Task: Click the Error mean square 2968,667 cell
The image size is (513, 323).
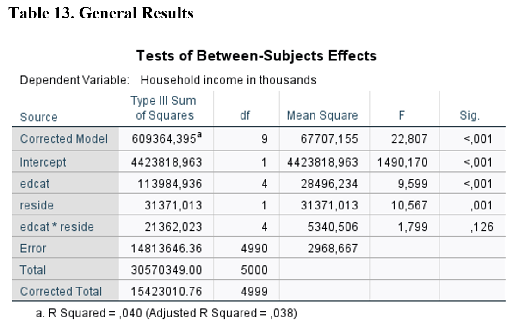Action: 333,248
